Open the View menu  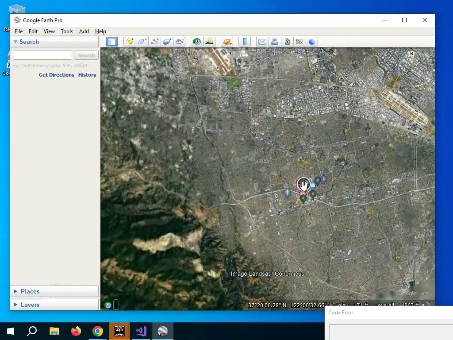tap(49, 31)
